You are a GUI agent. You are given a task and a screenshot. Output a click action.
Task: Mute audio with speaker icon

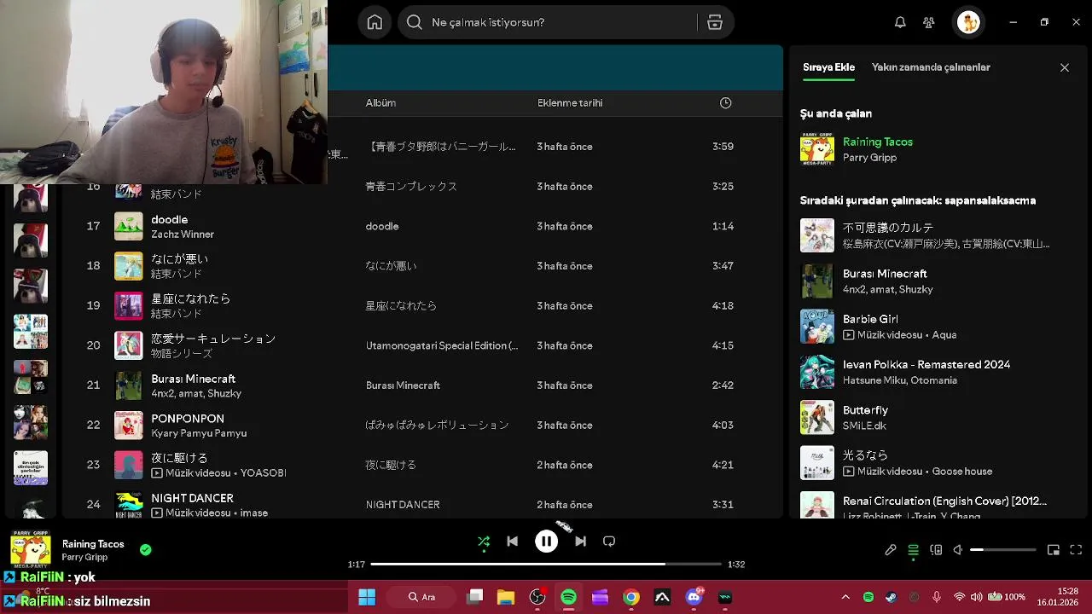958,550
